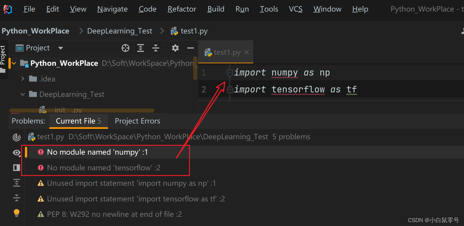Open the Window menu
The height and width of the screenshot is (226, 464).
pos(327,9)
